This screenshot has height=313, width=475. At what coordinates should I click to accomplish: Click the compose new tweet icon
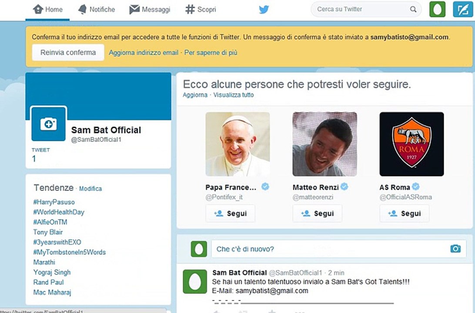point(462,10)
